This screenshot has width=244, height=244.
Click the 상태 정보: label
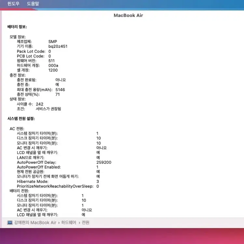point(18,99)
